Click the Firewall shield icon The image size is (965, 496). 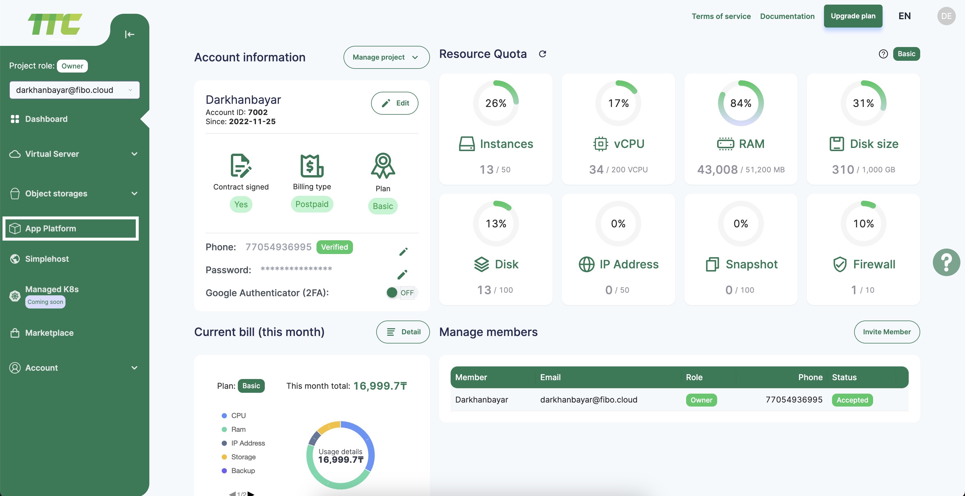839,264
